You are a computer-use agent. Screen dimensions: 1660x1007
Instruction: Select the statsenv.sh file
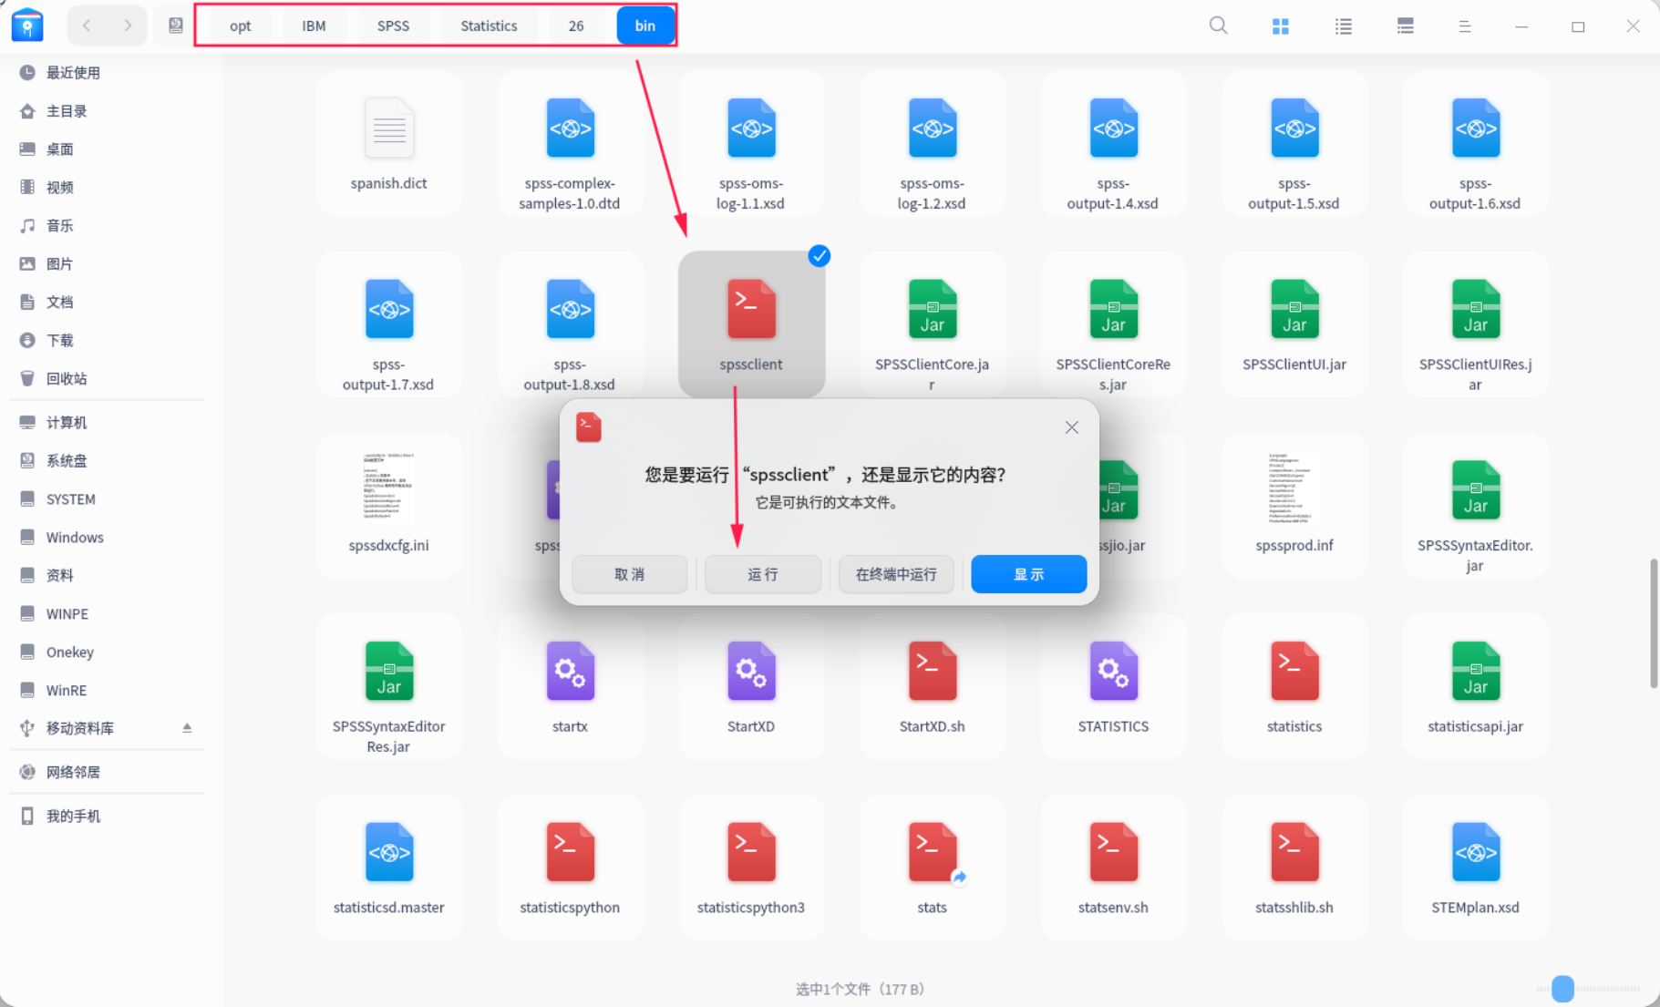click(1113, 868)
